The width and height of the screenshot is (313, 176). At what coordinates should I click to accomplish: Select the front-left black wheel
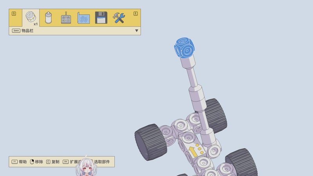click(x=151, y=142)
